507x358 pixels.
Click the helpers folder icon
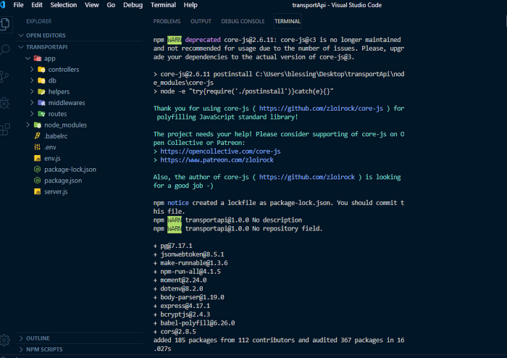41,92
